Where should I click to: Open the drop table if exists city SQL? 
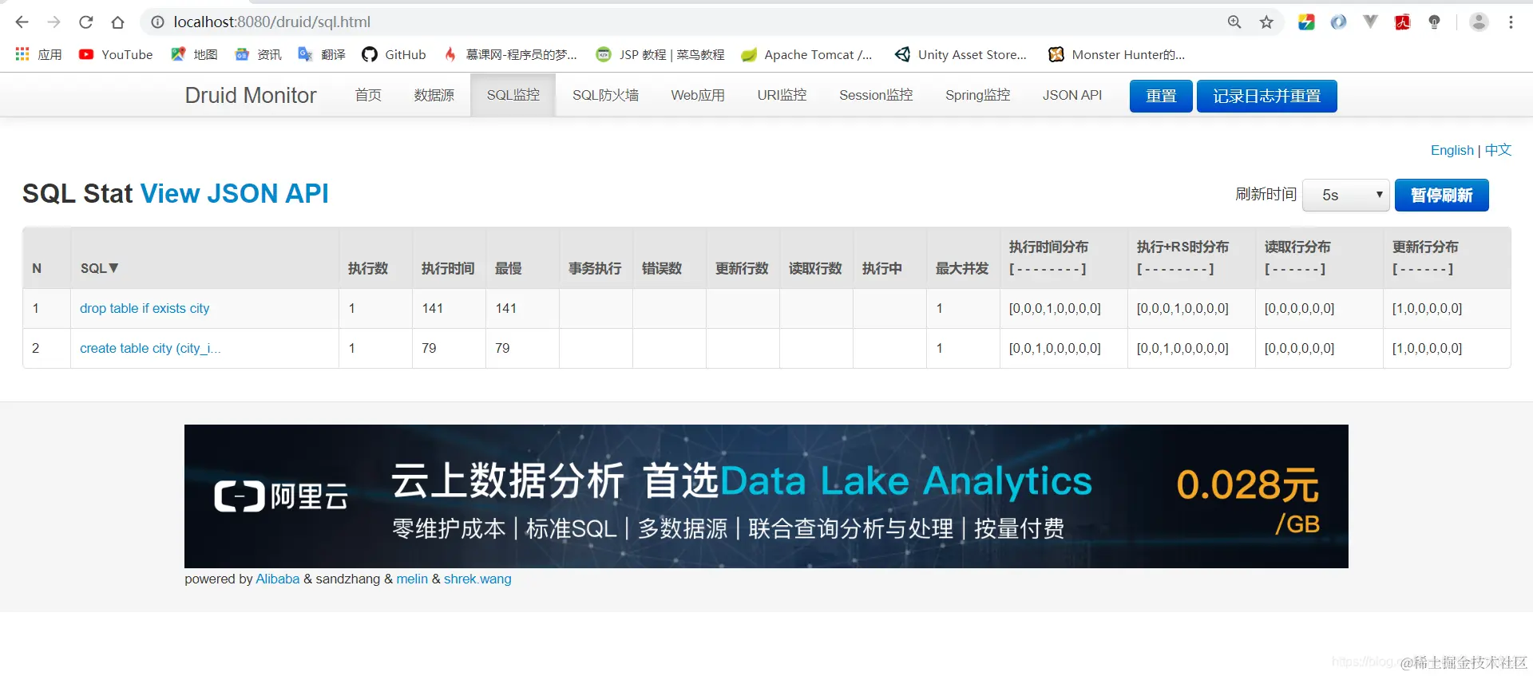pyautogui.click(x=145, y=308)
